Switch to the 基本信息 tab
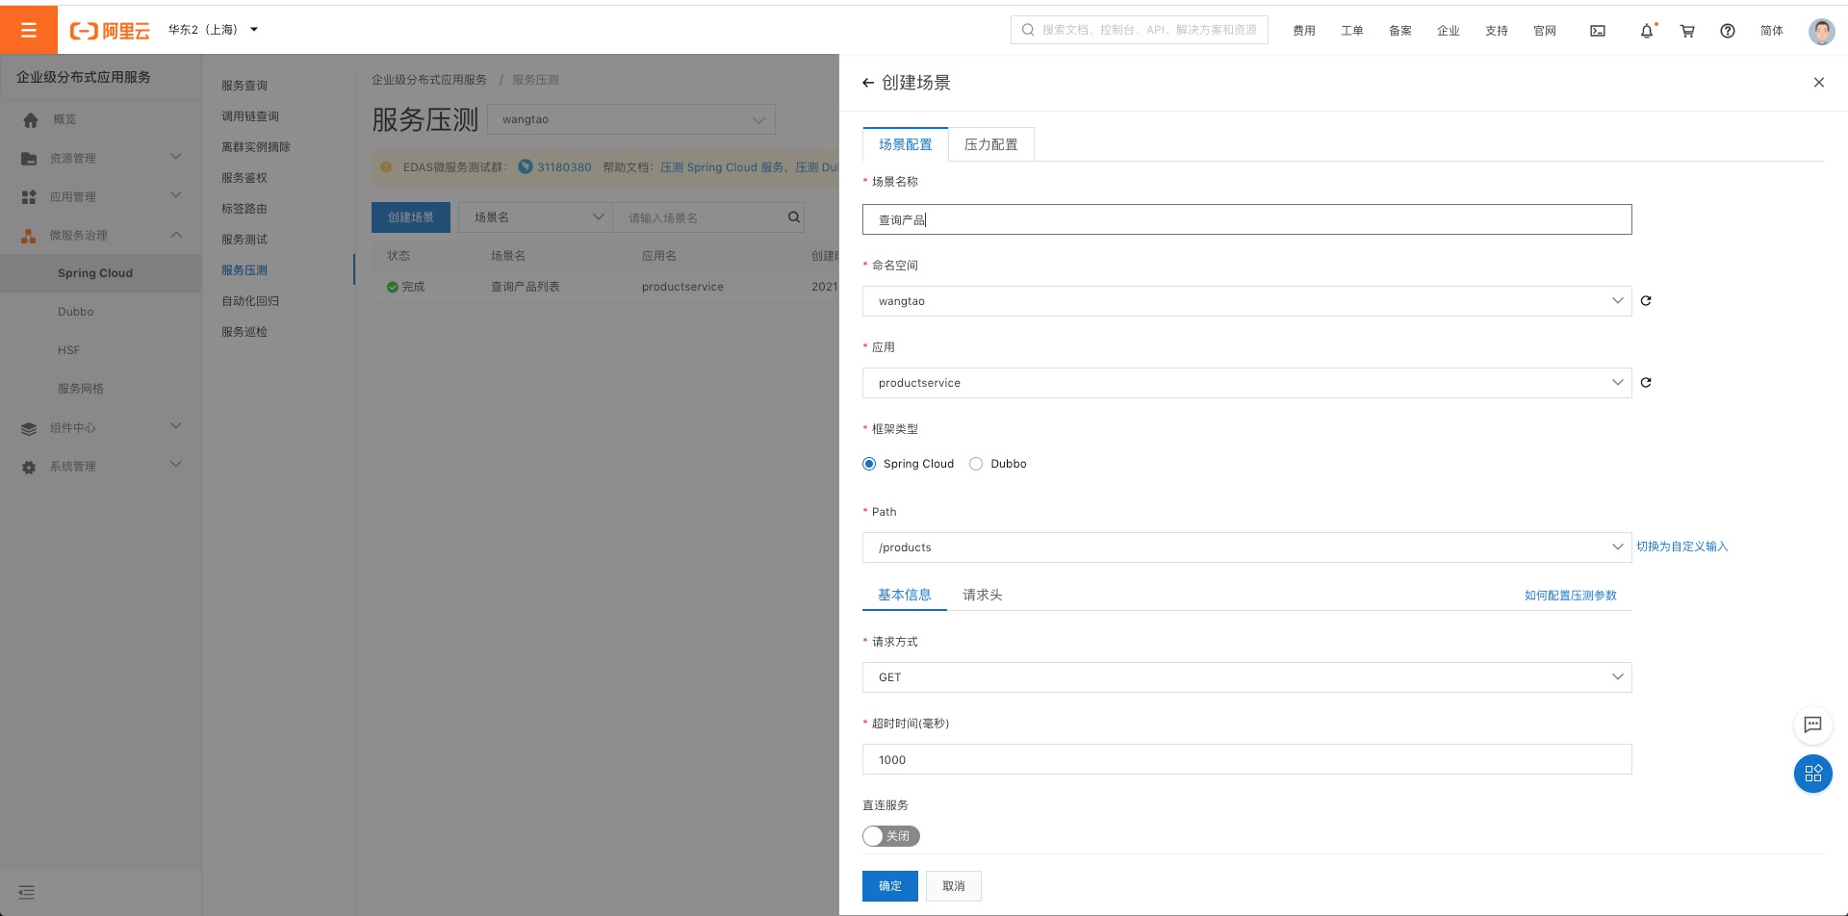Viewport: 1848px width, 916px height. click(x=905, y=595)
